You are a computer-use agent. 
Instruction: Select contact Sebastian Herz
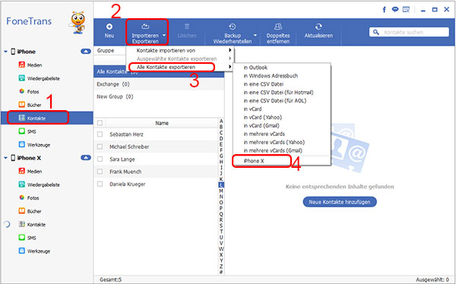coord(126,134)
